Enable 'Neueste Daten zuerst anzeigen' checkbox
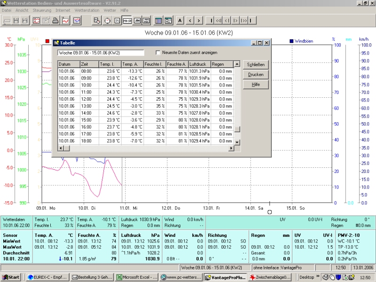The width and height of the screenshot is (376, 282). [158, 53]
